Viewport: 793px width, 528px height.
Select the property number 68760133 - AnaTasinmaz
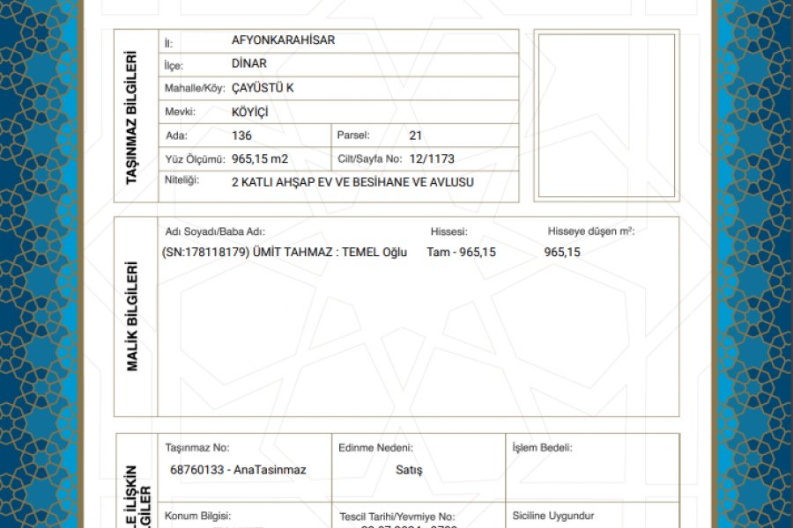click(x=238, y=470)
